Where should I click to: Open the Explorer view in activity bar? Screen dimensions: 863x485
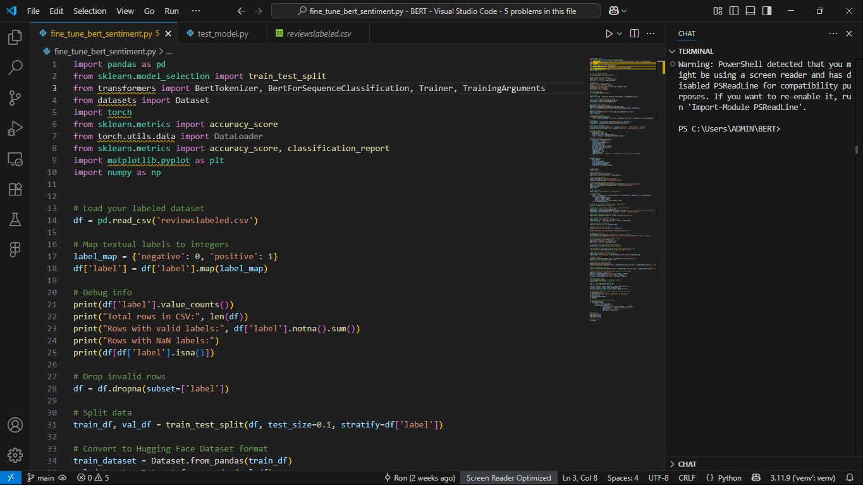coord(15,37)
